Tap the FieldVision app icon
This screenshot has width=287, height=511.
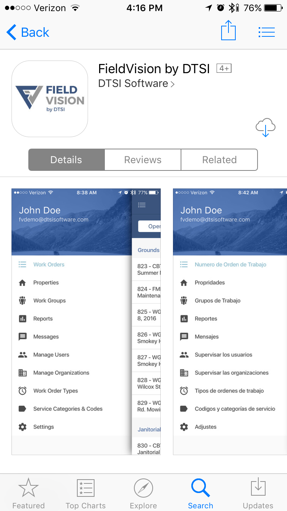[x=50, y=99]
